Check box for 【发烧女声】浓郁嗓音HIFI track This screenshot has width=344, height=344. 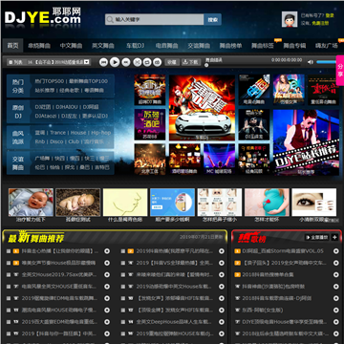(x=123, y=298)
